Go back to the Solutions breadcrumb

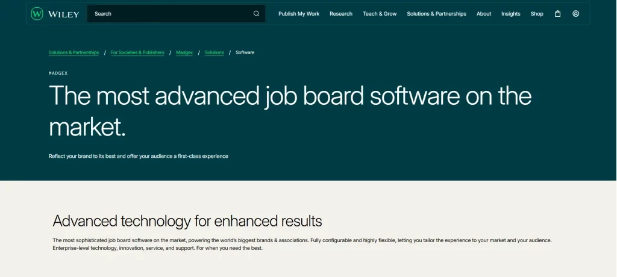click(x=214, y=53)
